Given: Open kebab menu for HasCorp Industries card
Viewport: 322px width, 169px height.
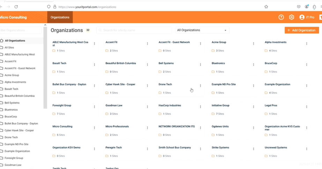Looking at the screenshot, I should (200, 107).
